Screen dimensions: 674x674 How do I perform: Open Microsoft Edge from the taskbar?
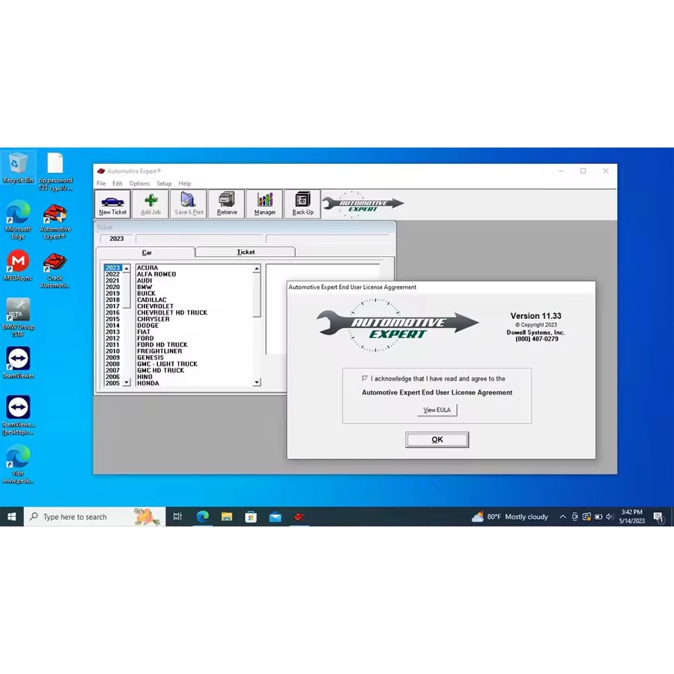202,517
